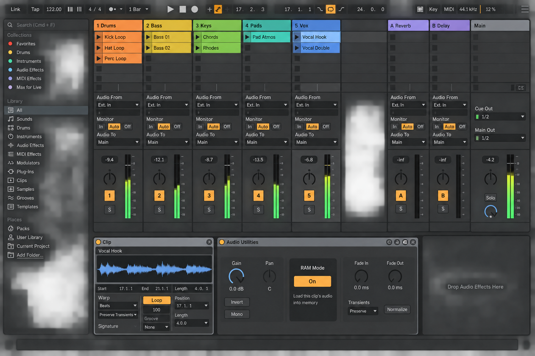
Task: Click the Normalize button
Action: (397, 309)
